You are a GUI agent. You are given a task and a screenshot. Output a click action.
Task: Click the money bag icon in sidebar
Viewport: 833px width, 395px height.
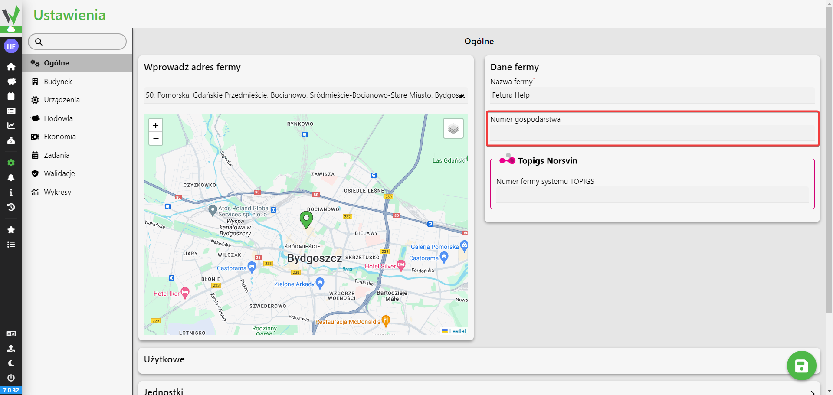click(11, 140)
